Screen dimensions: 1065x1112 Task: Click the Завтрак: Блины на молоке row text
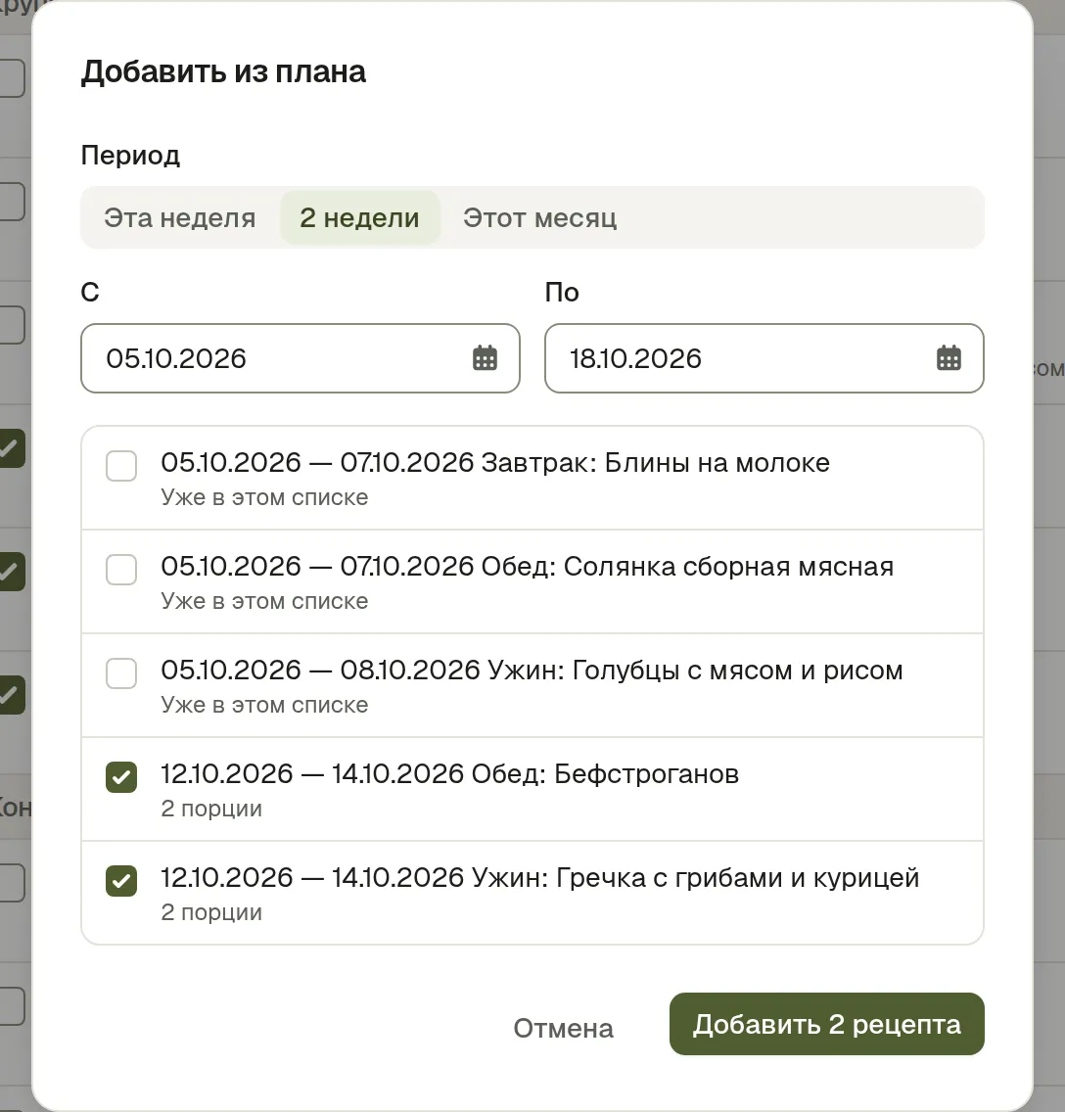point(655,462)
